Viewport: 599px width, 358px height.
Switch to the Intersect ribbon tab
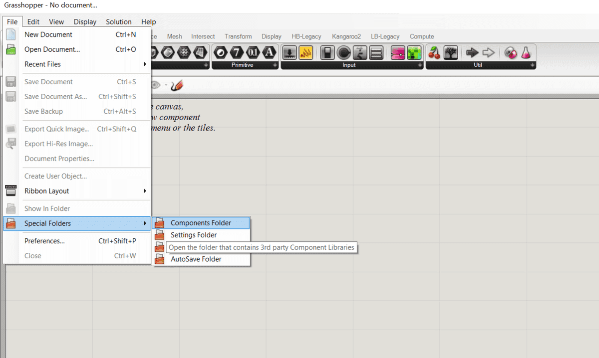click(x=203, y=36)
